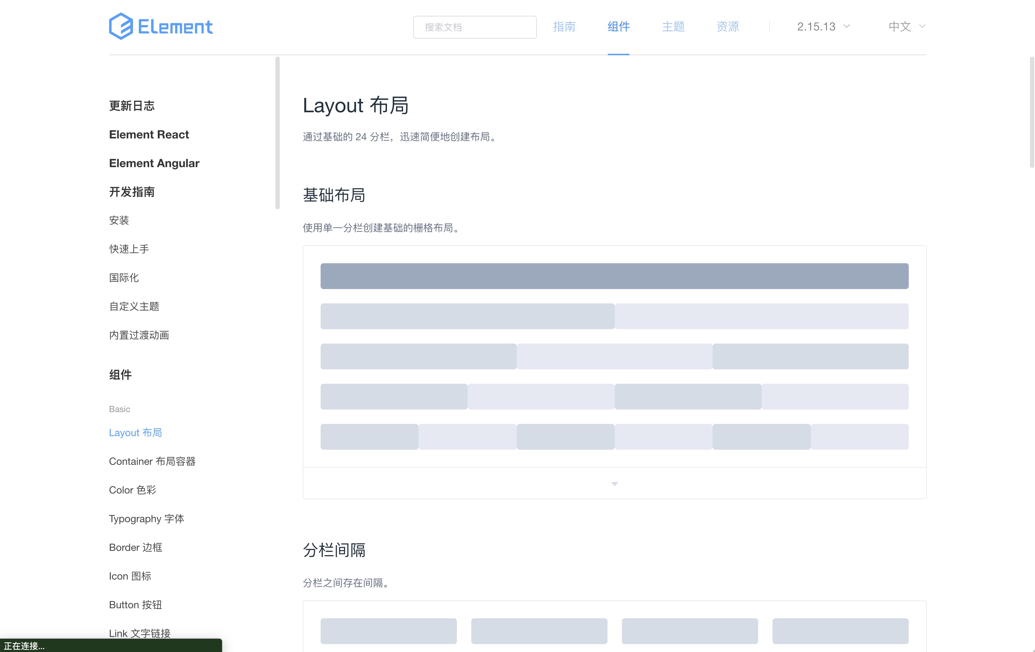
Task: Select Layout 布局 in the sidebar
Action: [x=136, y=433]
